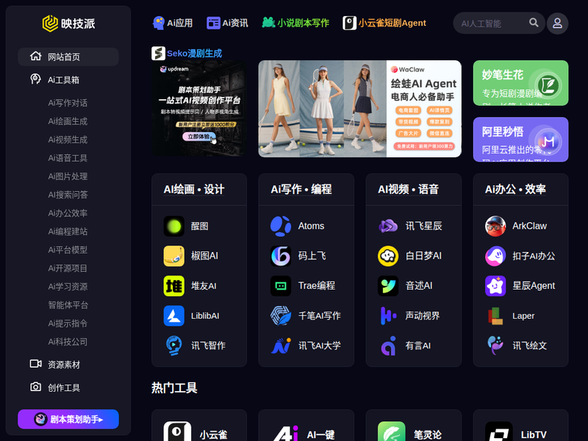The image size is (588, 441).
Task: Expand Ai工具箱 in the sidebar
Action: [x=68, y=79]
